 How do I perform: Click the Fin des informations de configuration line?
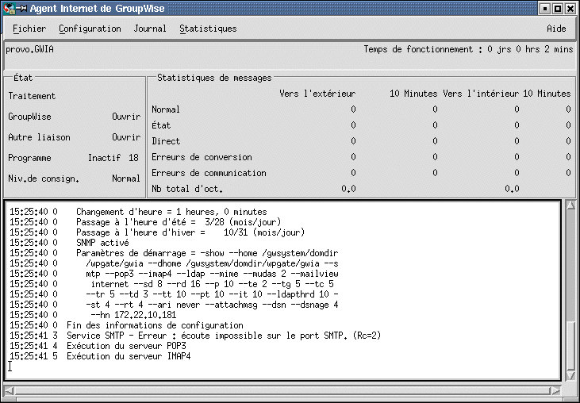tap(126, 325)
